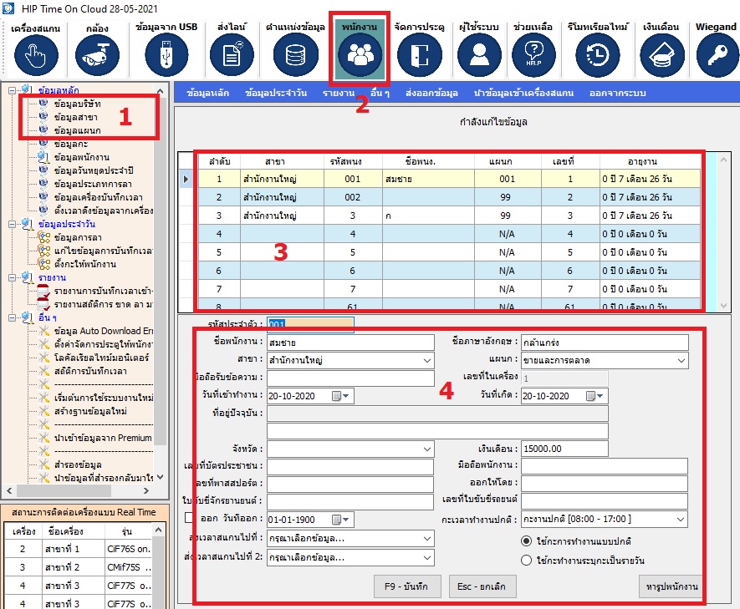Screen dimensions: 740x609
Task: Click ชื่อภาษาอังกฤษ input field
Action: click(x=605, y=343)
